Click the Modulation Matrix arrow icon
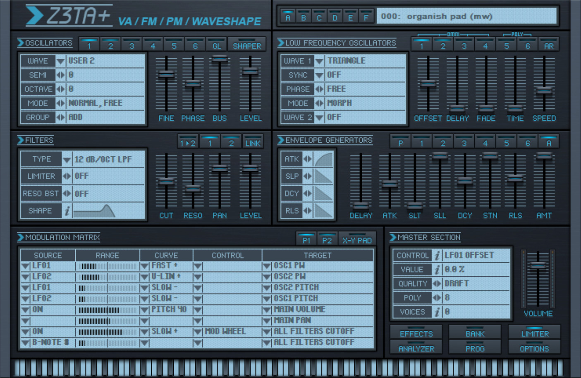This screenshot has width=581, height=378. (21, 237)
